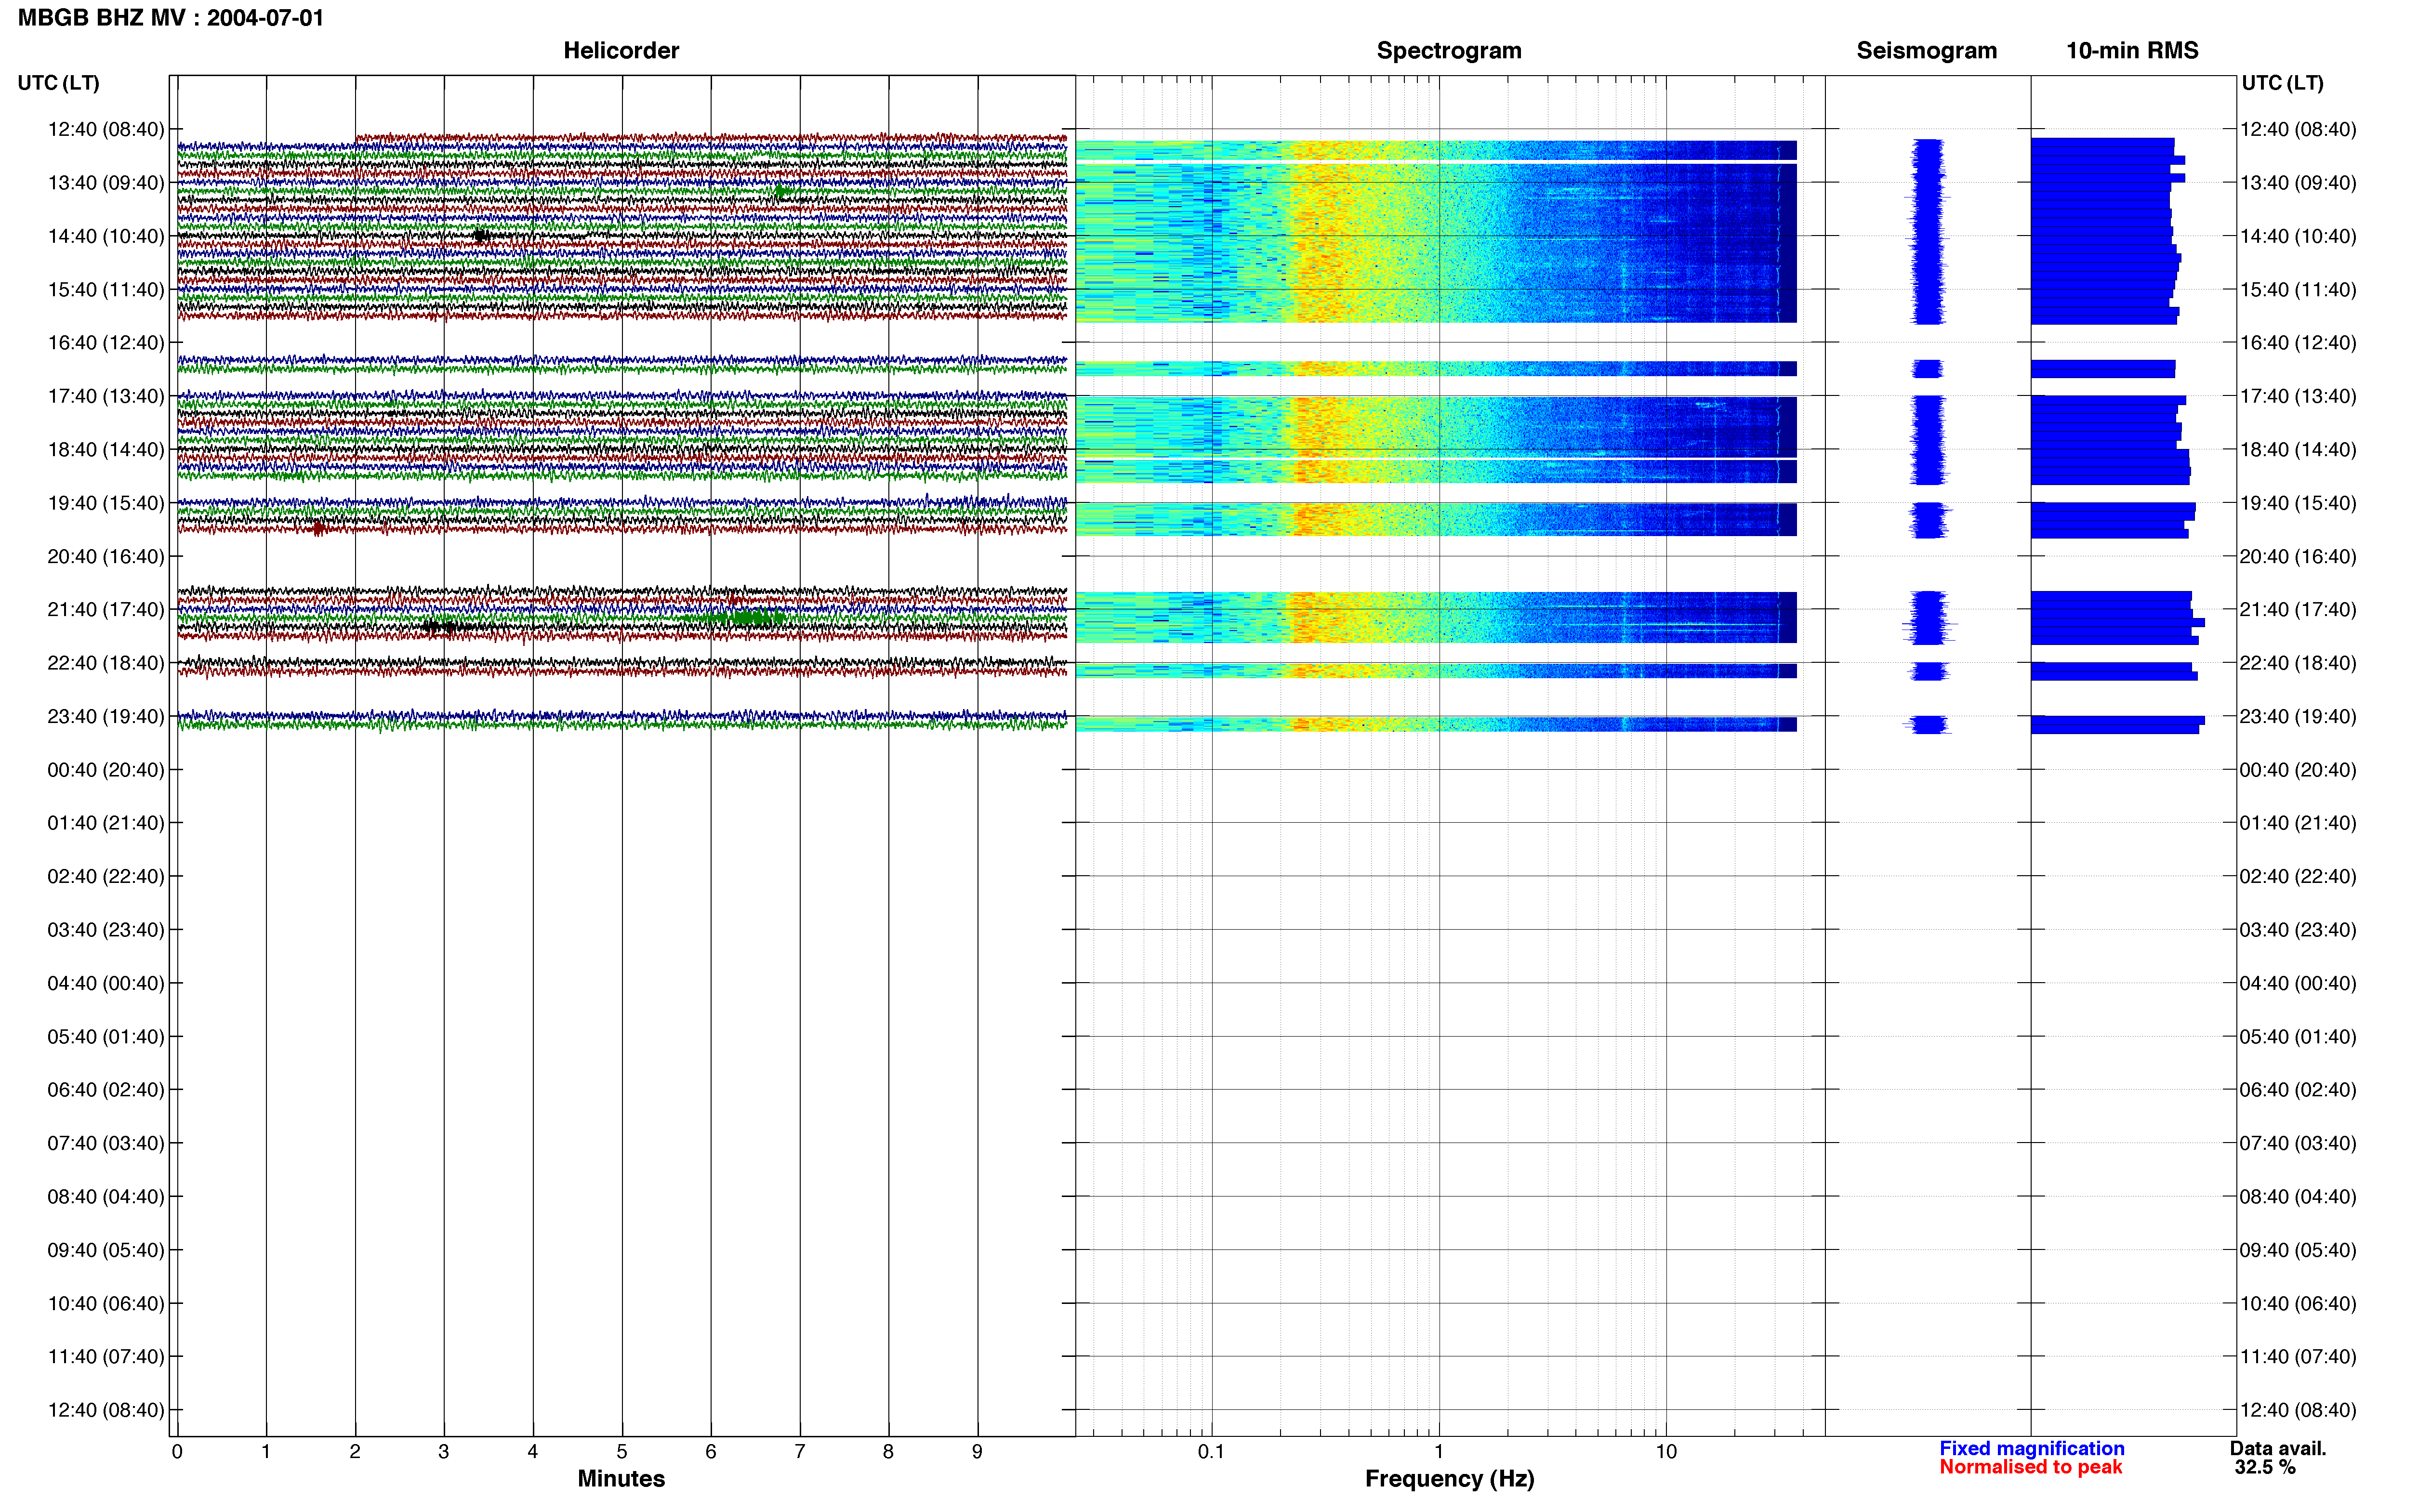
Task: Click the '10' tick on the Frequency axis
Action: 1666,1452
